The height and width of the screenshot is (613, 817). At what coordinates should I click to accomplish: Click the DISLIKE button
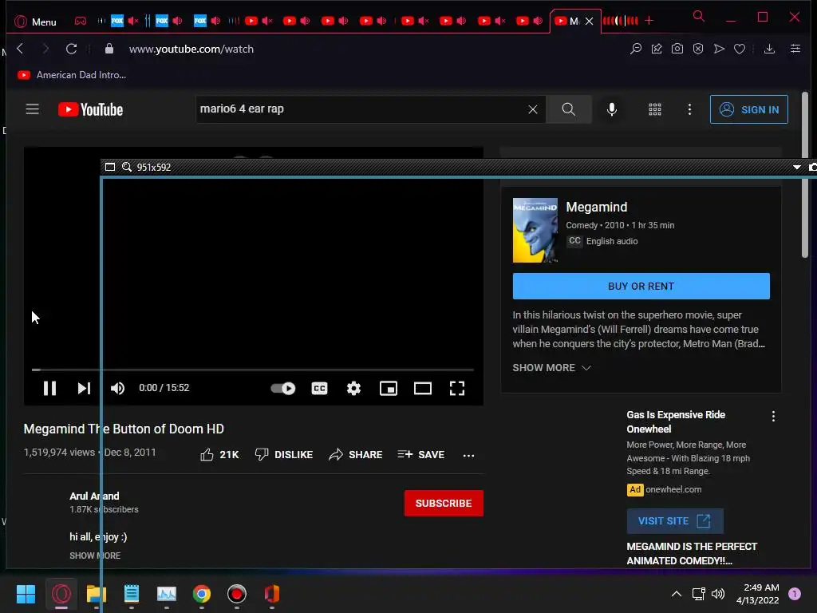click(284, 454)
